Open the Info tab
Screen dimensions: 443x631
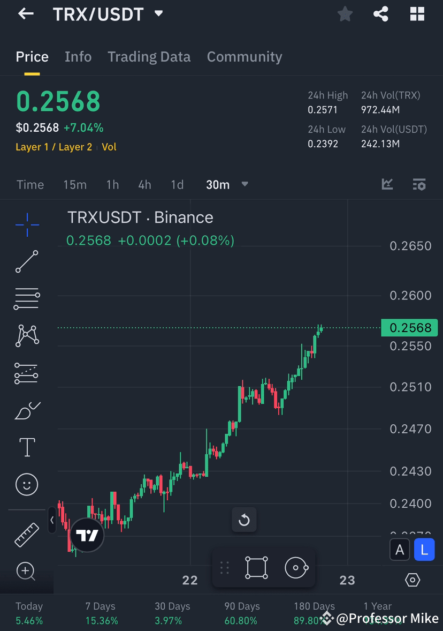[78, 56]
